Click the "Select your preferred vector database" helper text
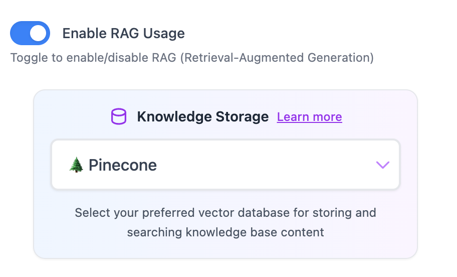This screenshot has height=277, width=457. [x=225, y=213]
